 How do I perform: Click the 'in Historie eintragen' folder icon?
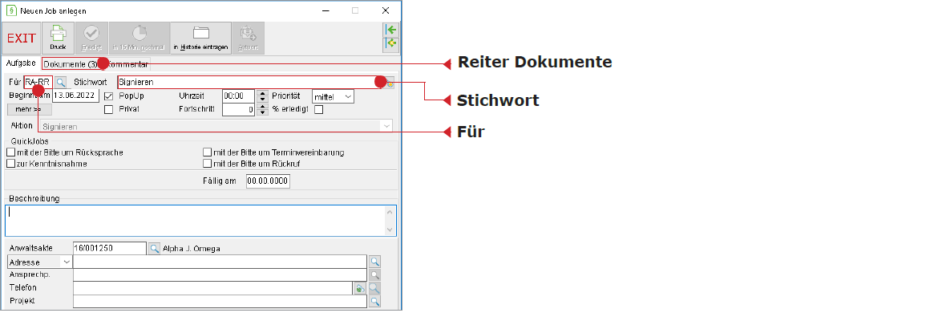click(200, 39)
